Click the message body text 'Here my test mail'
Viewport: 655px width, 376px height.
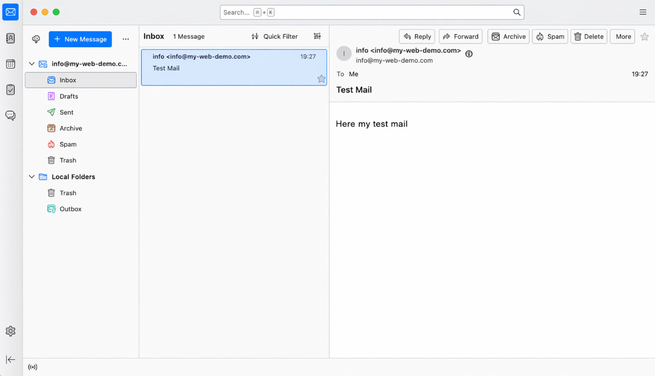[372, 124]
